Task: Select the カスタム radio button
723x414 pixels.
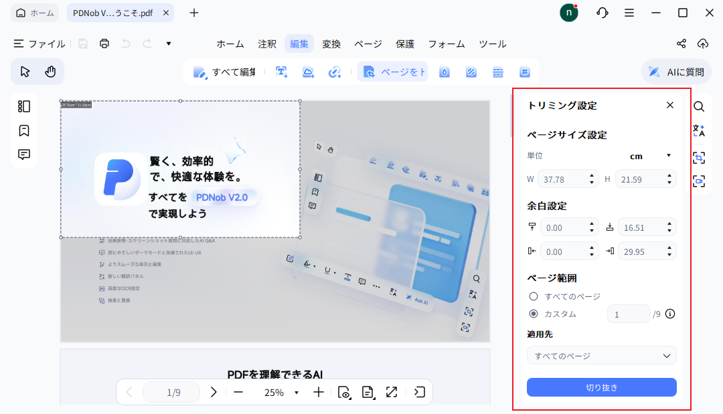Action: tap(534, 314)
